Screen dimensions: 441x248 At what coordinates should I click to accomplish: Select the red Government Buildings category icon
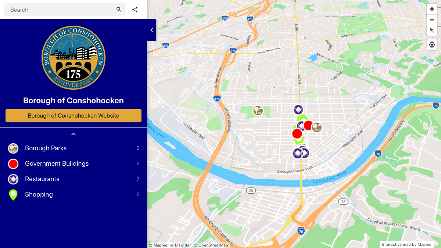pyautogui.click(x=13, y=164)
